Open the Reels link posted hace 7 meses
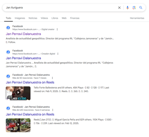149x137 pixels. pos(30,82)
